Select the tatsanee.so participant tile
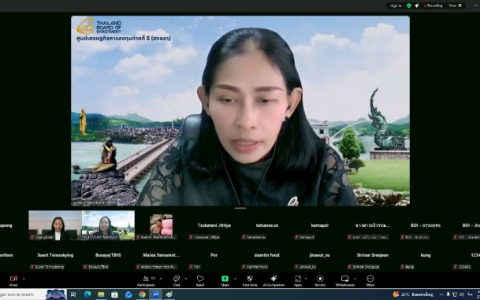The height and width of the screenshot is (300, 480). (x=267, y=225)
